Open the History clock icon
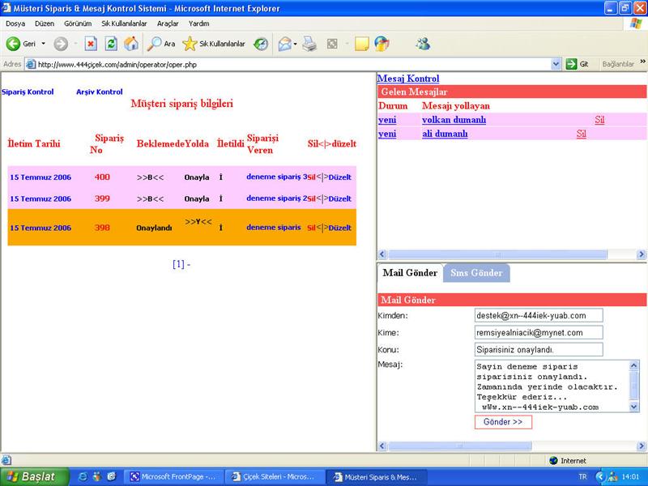The height and width of the screenshot is (486, 648). pyautogui.click(x=261, y=44)
